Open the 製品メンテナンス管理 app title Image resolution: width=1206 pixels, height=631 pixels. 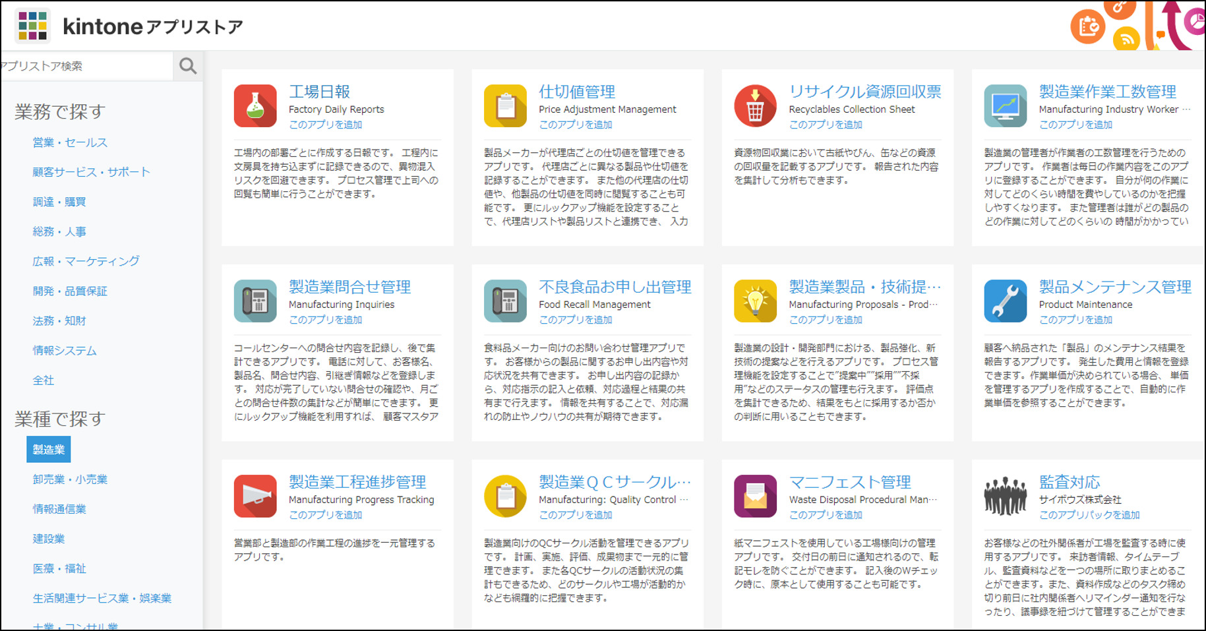point(1115,287)
